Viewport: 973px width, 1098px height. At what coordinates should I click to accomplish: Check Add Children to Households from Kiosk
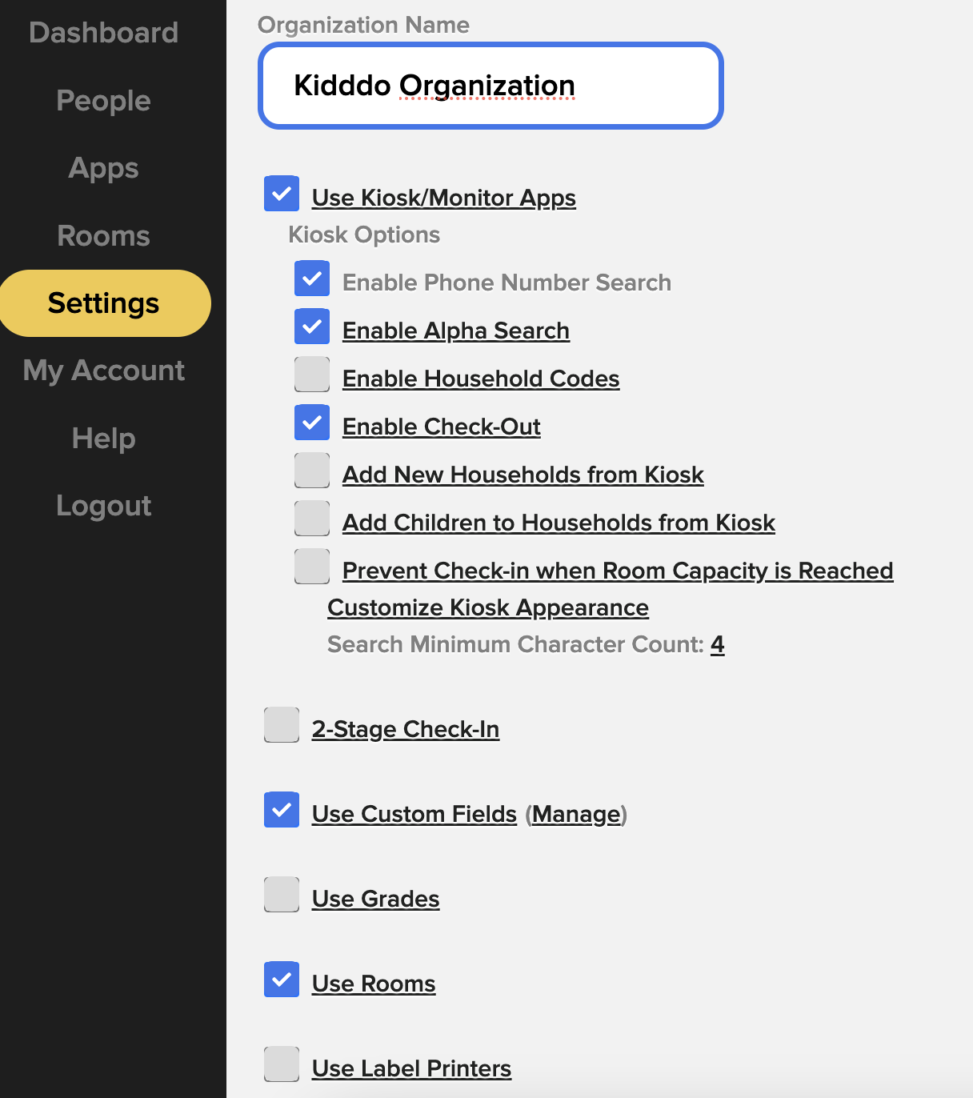(x=312, y=519)
